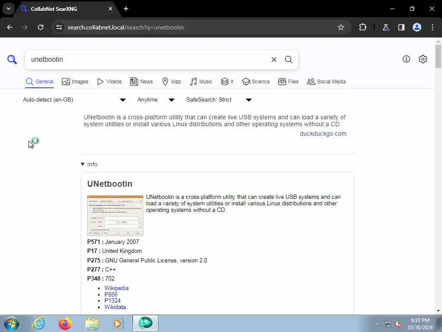Switch to the Science tab

pyautogui.click(x=256, y=82)
